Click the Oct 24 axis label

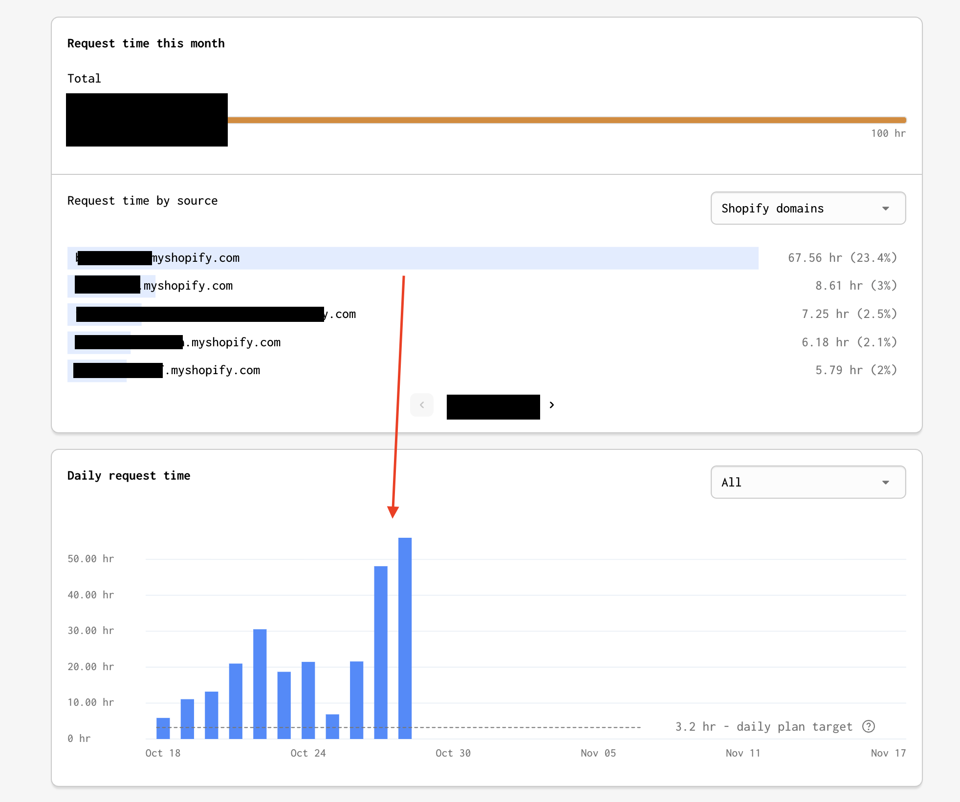308,753
